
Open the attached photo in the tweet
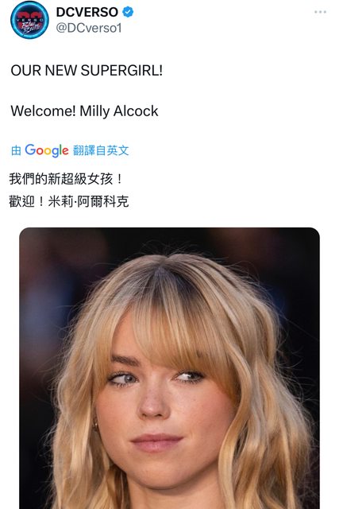170,368
